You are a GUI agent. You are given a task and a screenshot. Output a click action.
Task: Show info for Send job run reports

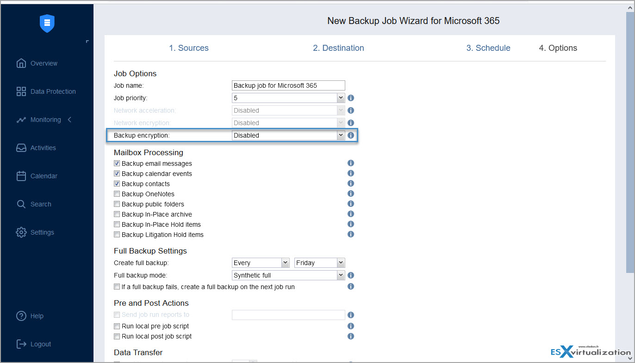tap(351, 315)
